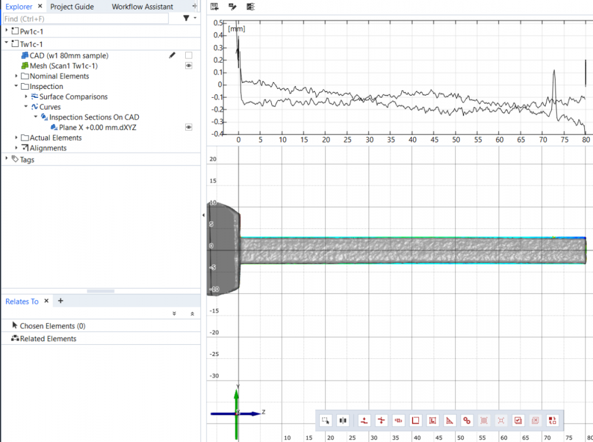Expand all in Relates To panel
The width and height of the screenshot is (593, 442).
174,313
